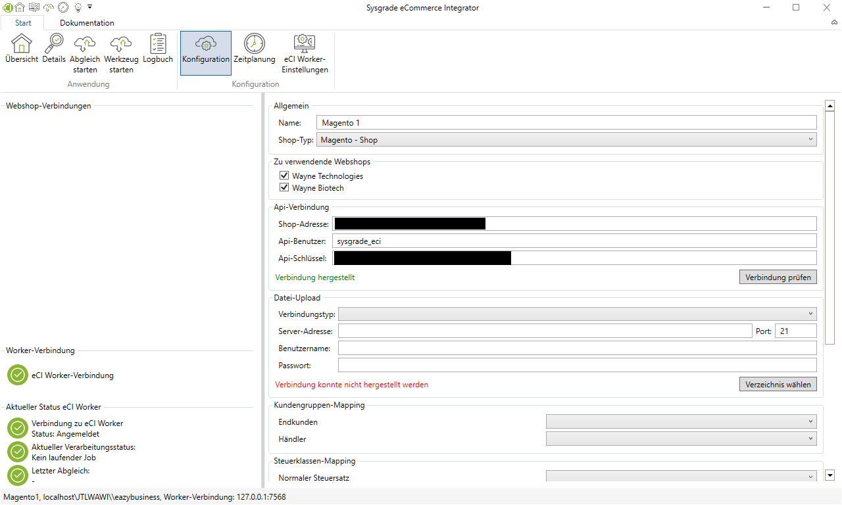Click the check icon beside Letzter Abgleich
The width and height of the screenshot is (842, 505).
18,475
